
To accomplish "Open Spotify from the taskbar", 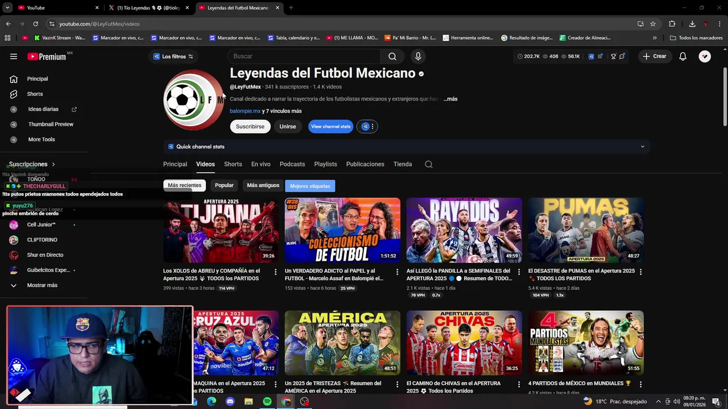I will [267, 402].
